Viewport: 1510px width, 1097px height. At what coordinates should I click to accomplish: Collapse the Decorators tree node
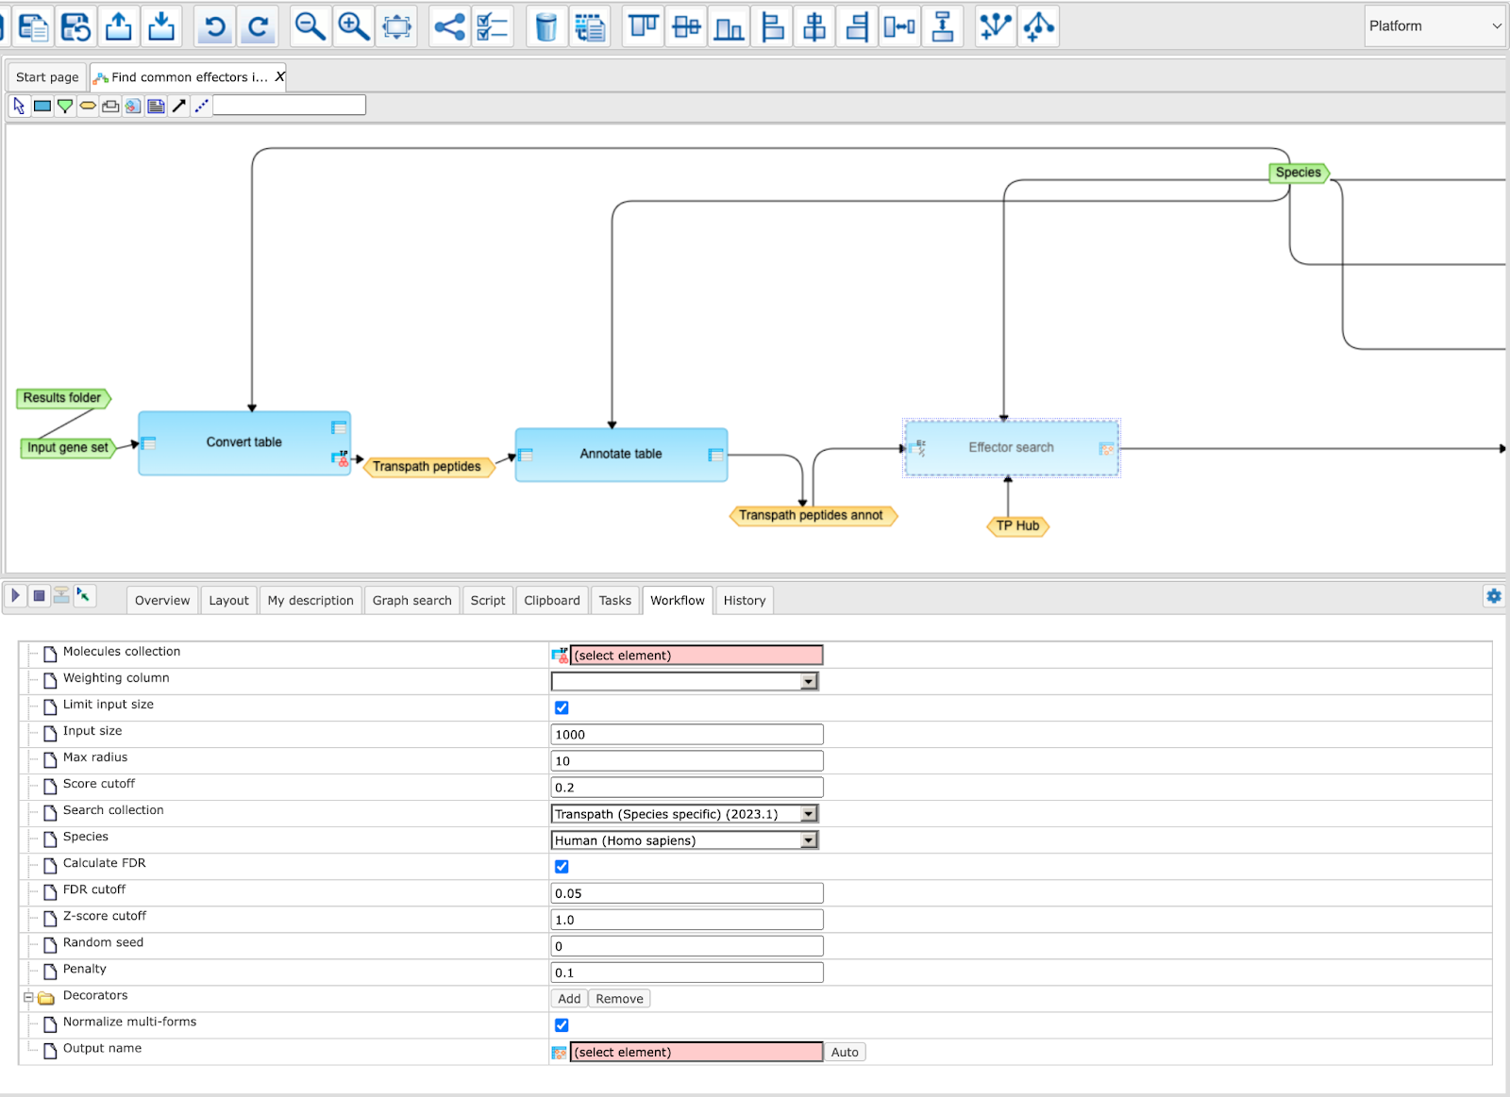(28, 996)
